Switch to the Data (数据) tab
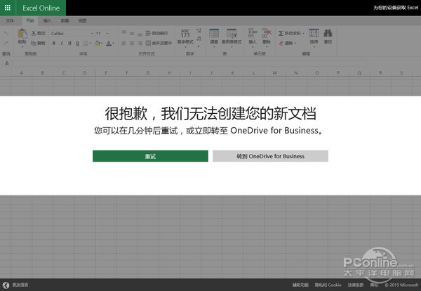 (65, 20)
